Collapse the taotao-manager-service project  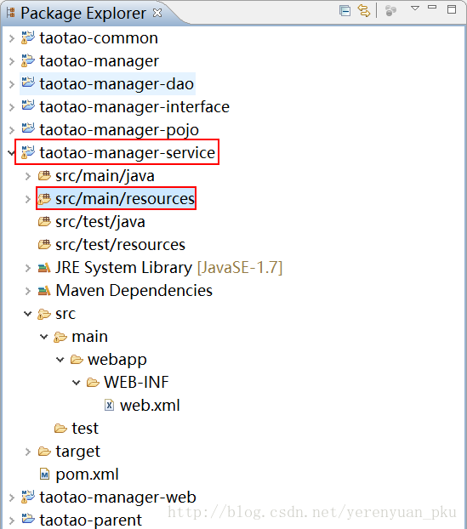tap(11, 153)
